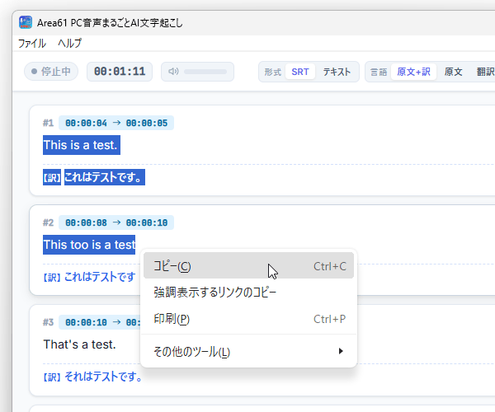This screenshot has height=412, width=495.
Task: Click timestamp 00:00:08 → 00:00:10 of segment #2
Action: point(116,222)
